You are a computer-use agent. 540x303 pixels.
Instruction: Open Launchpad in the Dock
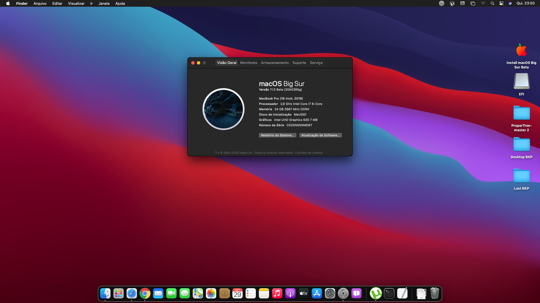click(x=119, y=293)
